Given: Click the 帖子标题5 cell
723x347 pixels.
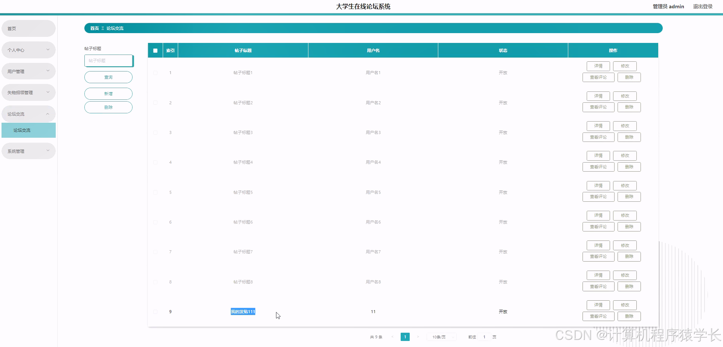Looking at the screenshot, I should [243, 192].
